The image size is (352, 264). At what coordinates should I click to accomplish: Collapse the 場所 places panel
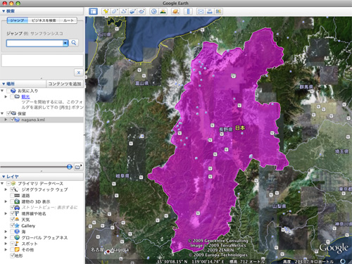point(4,84)
